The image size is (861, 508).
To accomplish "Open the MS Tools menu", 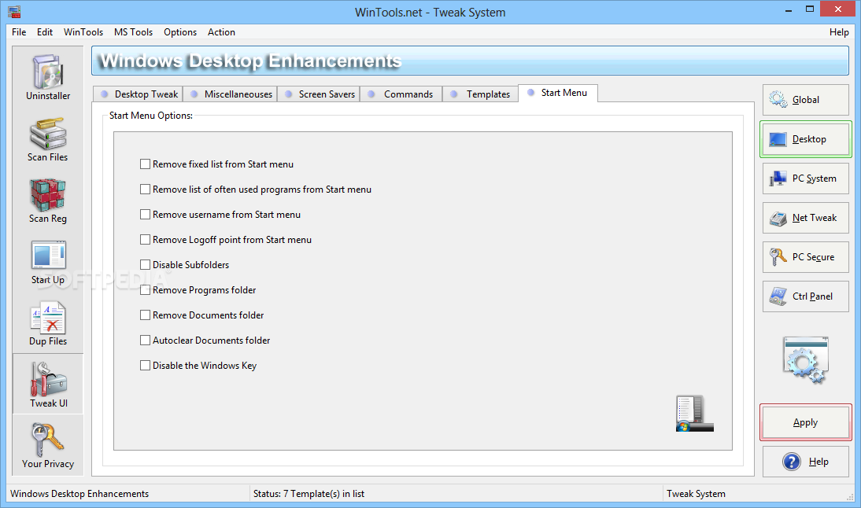I will [x=134, y=31].
